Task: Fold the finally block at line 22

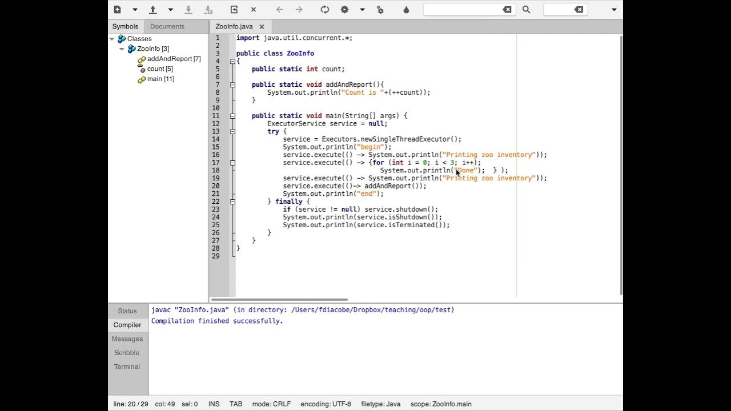Action: [232, 202]
